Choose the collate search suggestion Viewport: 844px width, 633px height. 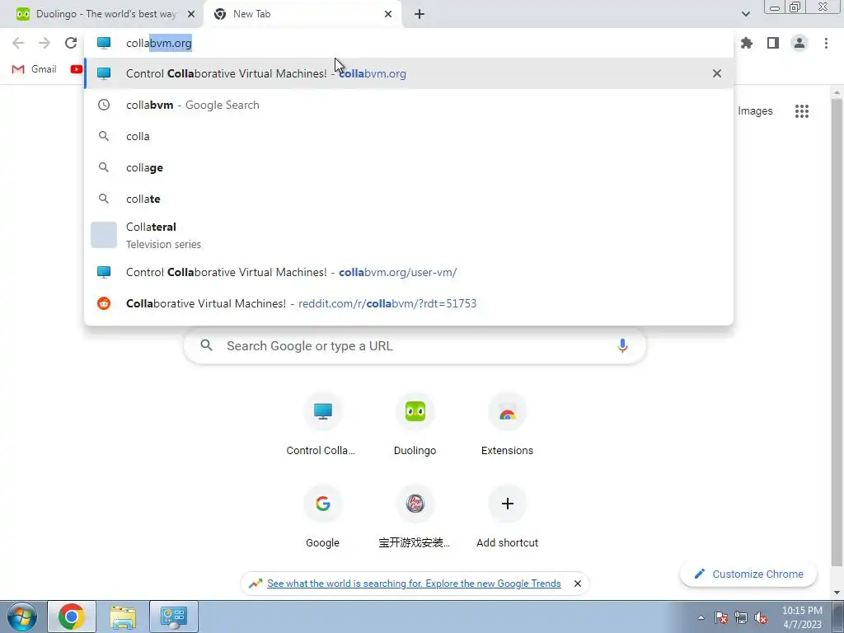[x=409, y=199]
